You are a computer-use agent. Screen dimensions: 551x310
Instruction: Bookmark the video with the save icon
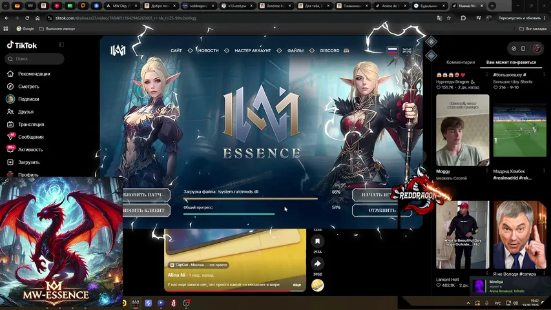[x=317, y=241]
